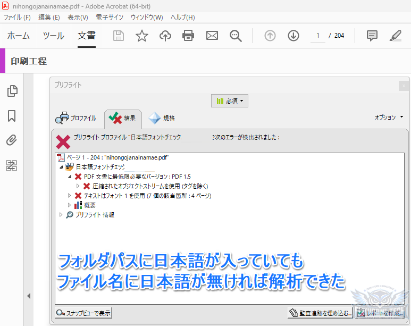Go to previous page with up arrow
The width and height of the screenshot is (411, 326).
(x=270, y=36)
